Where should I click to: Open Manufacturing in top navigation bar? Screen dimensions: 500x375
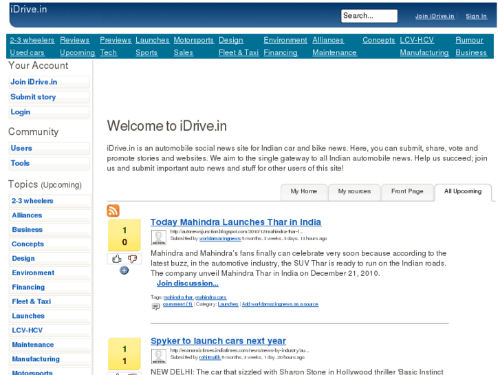point(424,53)
